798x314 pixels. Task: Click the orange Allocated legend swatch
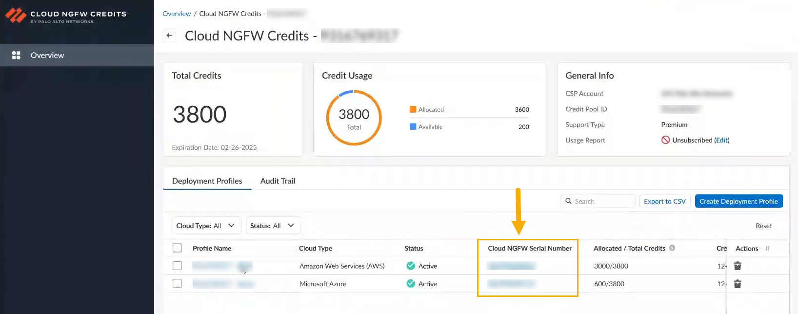pos(413,109)
